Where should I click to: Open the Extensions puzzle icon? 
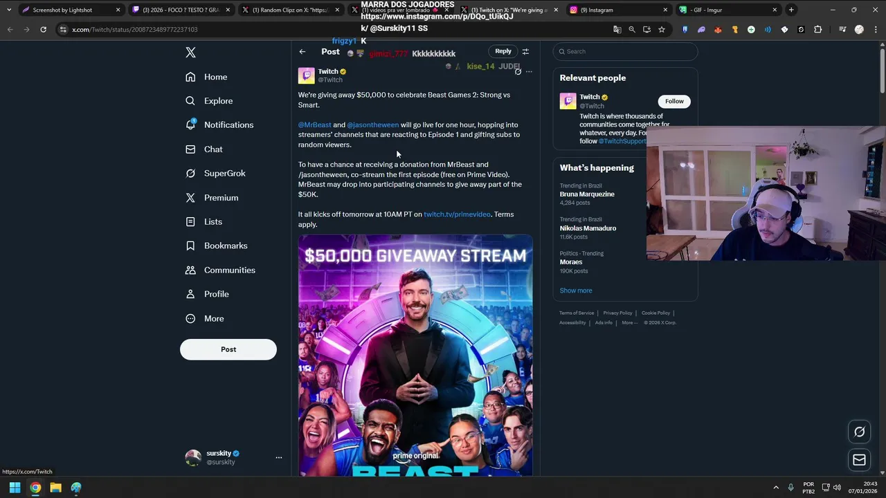click(x=817, y=30)
